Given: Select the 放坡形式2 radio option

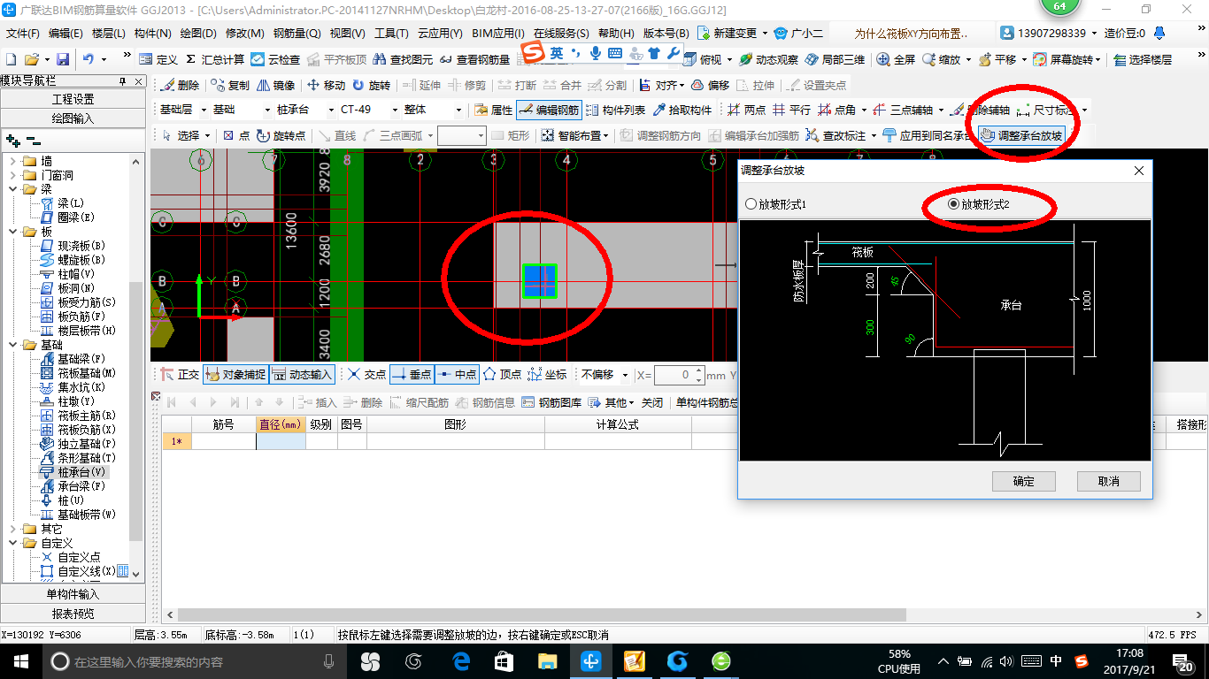Looking at the screenshot, I should [978, 204].
